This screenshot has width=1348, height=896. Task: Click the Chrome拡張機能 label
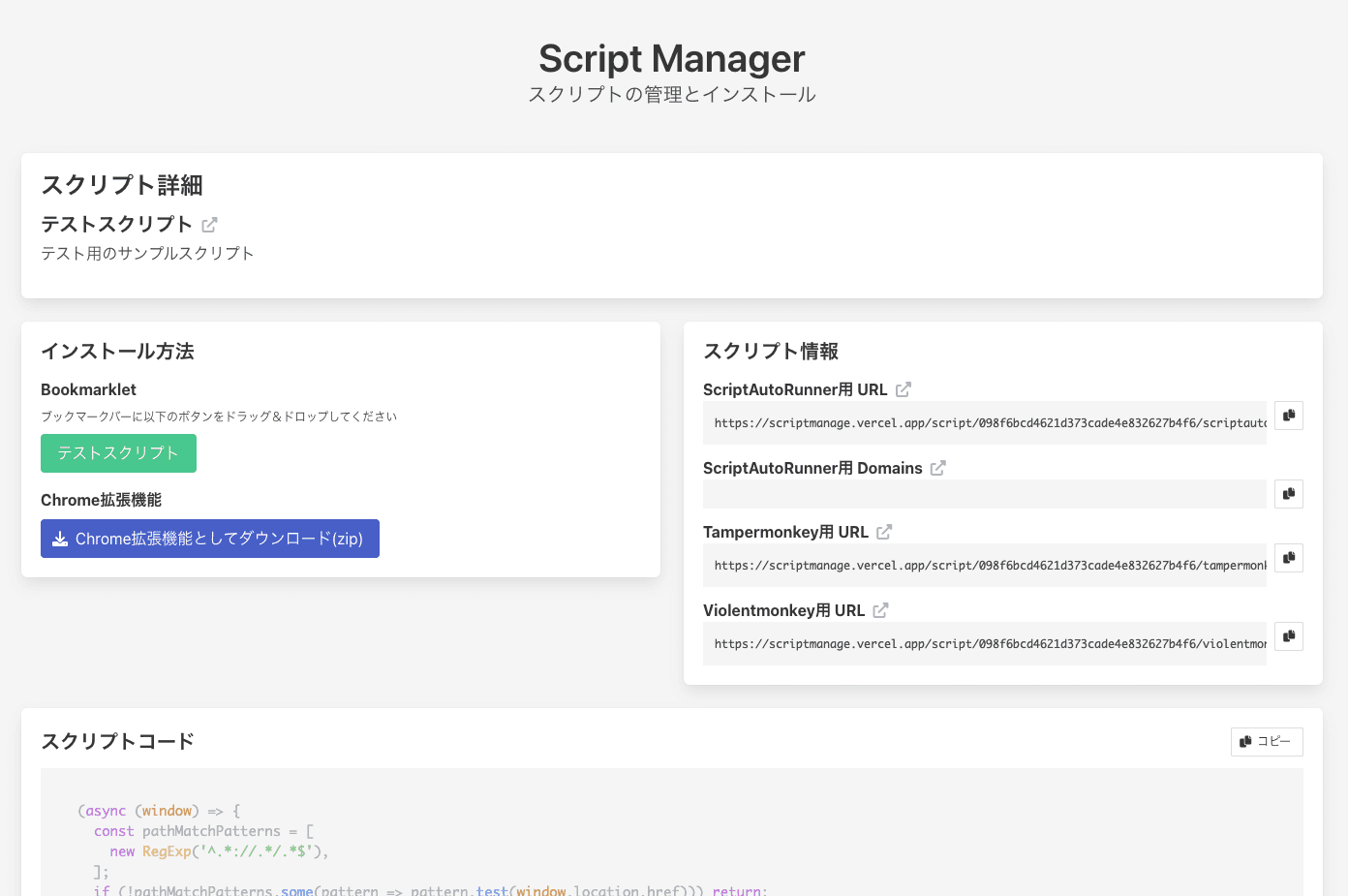click(x=101, y=500)
